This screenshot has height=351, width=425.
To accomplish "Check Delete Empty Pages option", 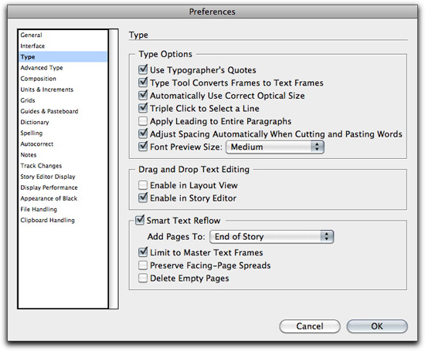I will click(x=143, y=278).
